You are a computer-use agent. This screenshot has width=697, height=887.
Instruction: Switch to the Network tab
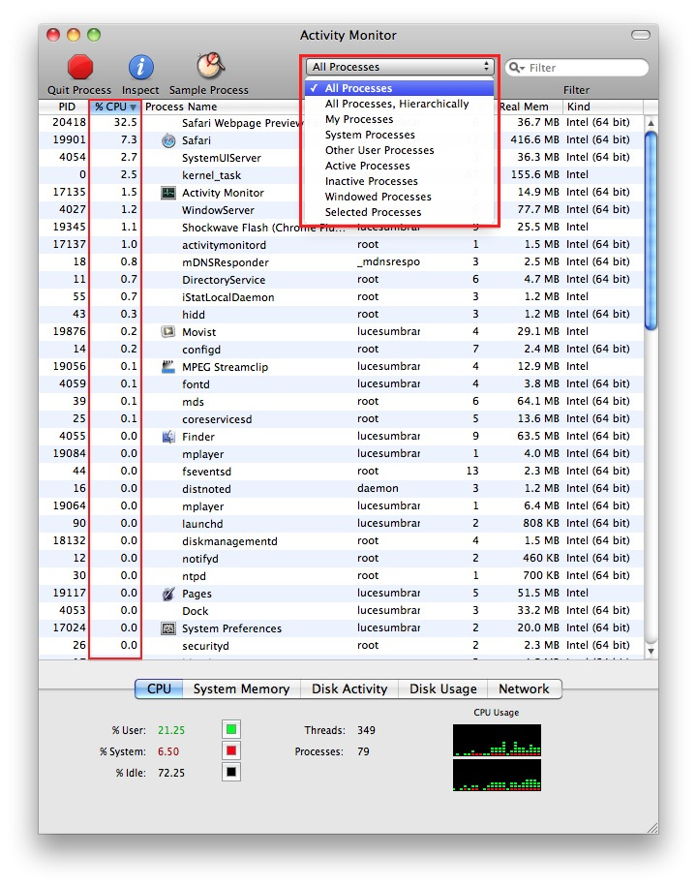525,689
